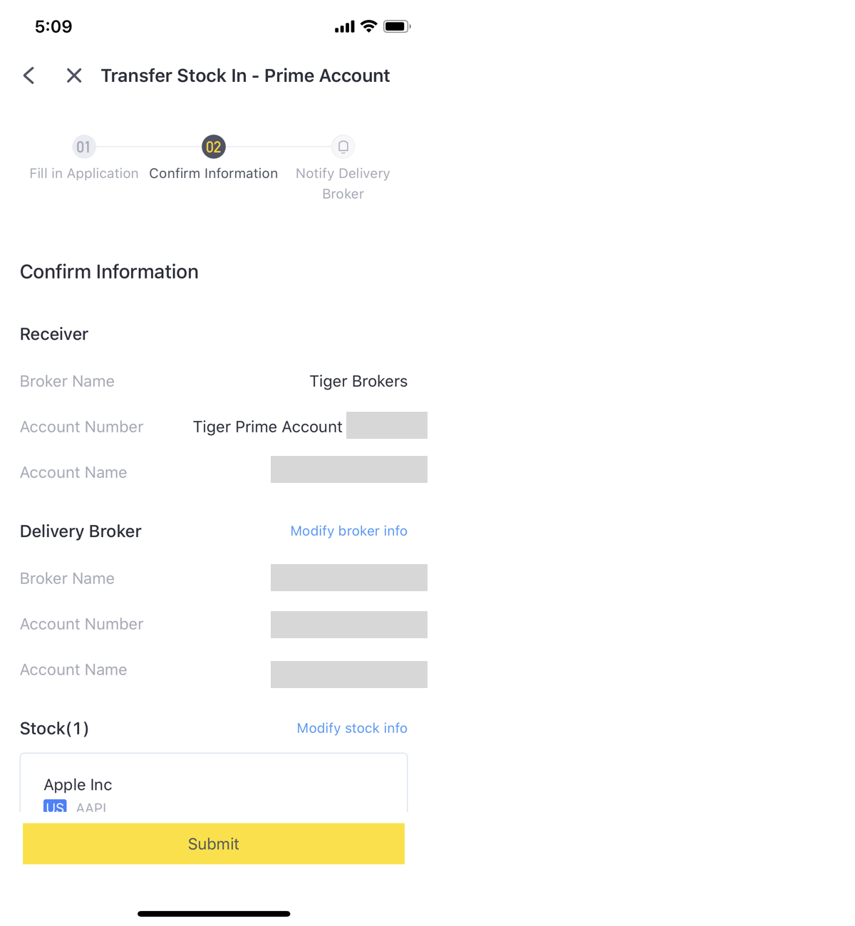855x926 pixels.
Task: Open the Apple Inc stock card
Action: [214, 783]
